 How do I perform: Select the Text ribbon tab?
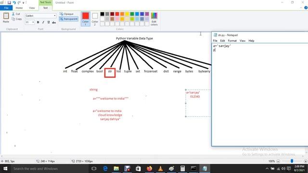tap(45, 8)
